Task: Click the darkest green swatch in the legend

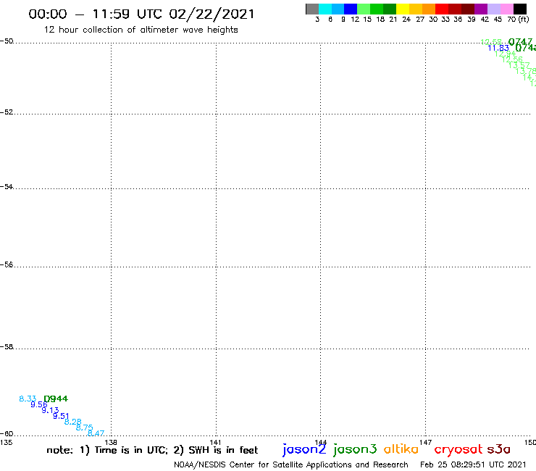Action: 390,9
